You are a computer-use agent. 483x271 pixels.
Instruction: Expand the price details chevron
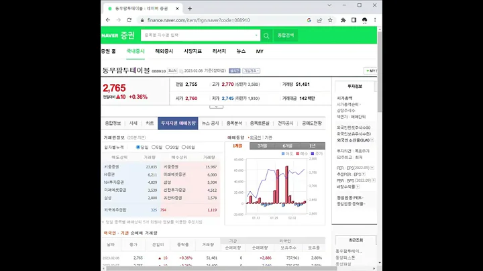tap(216, 107)
